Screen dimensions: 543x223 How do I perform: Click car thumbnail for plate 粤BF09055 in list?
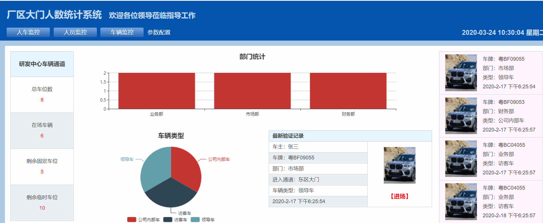(x=461, y=73)
